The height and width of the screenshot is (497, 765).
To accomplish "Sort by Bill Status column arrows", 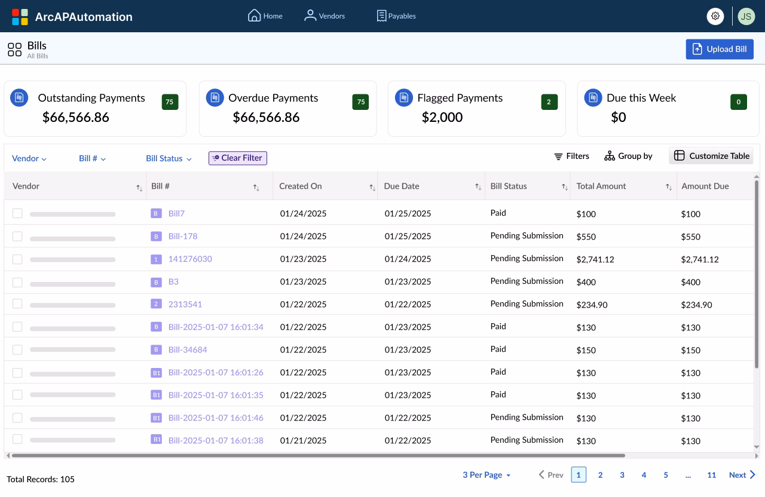I will (565, 188).
